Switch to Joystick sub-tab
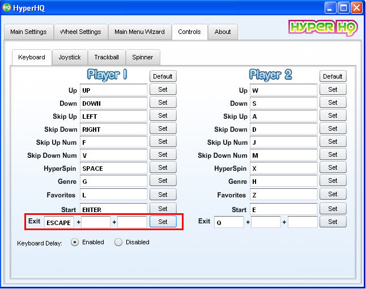366x289 pixels. 70,57
